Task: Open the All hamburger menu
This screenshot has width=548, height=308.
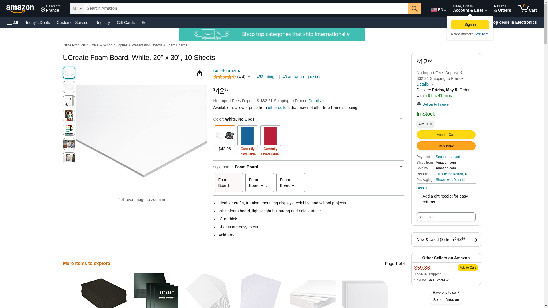Action: pyautogui.click(x=13, y=23)
